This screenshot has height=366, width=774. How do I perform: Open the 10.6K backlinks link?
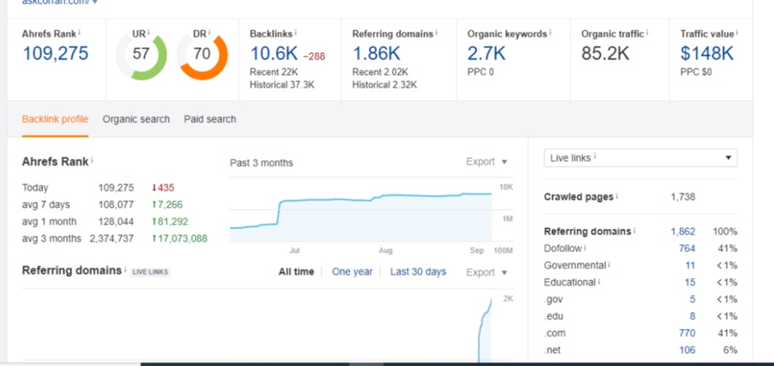tap(274, 54)
